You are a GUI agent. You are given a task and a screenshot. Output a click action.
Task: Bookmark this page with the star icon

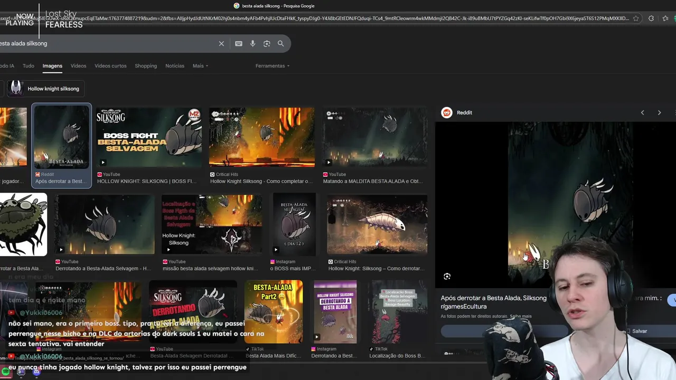[636, 18]
